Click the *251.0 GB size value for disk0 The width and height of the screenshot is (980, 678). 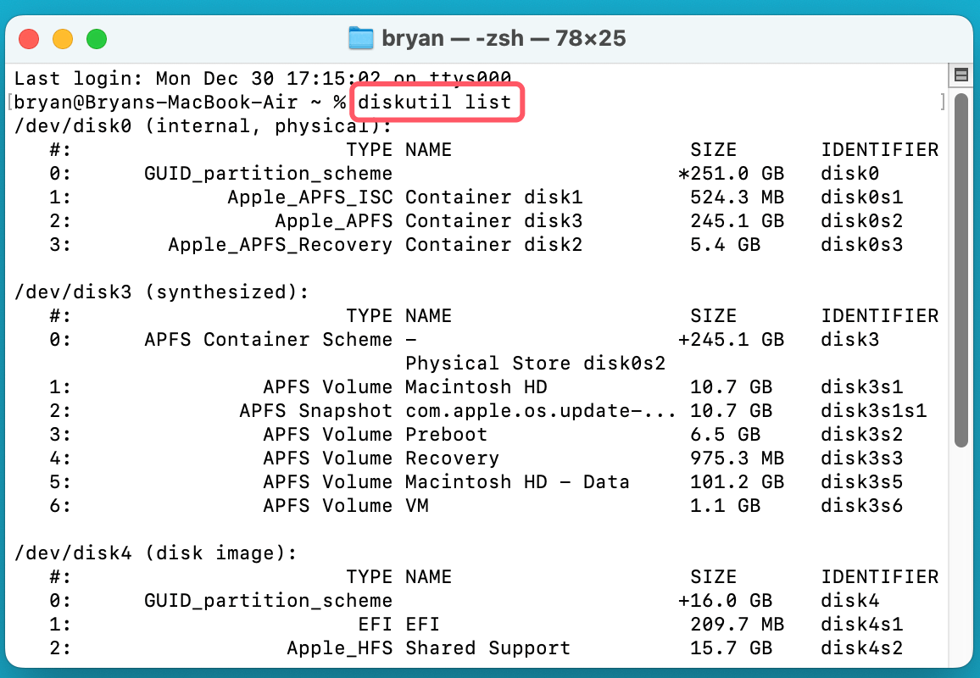pos(729,173)
